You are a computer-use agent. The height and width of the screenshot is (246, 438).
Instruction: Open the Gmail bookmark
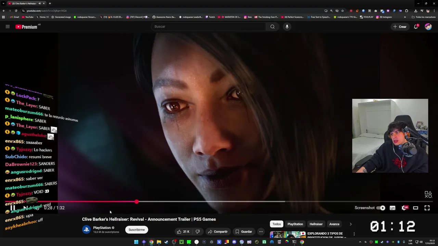(x=14, y=17)
